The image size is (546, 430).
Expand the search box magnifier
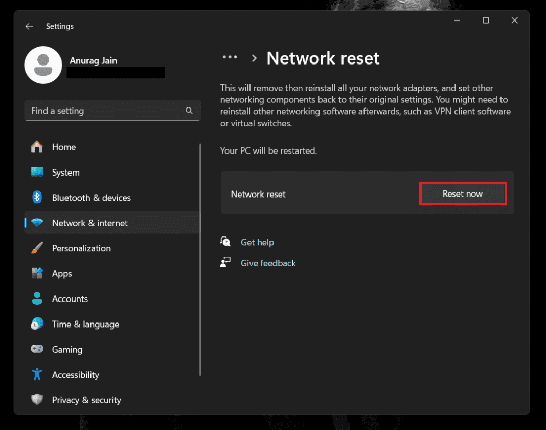click(x=189, y=111)
